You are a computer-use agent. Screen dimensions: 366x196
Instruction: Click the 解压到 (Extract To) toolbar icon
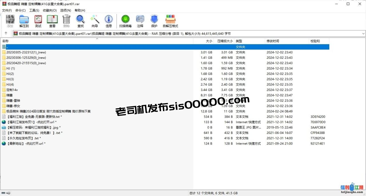coord(24,21)
